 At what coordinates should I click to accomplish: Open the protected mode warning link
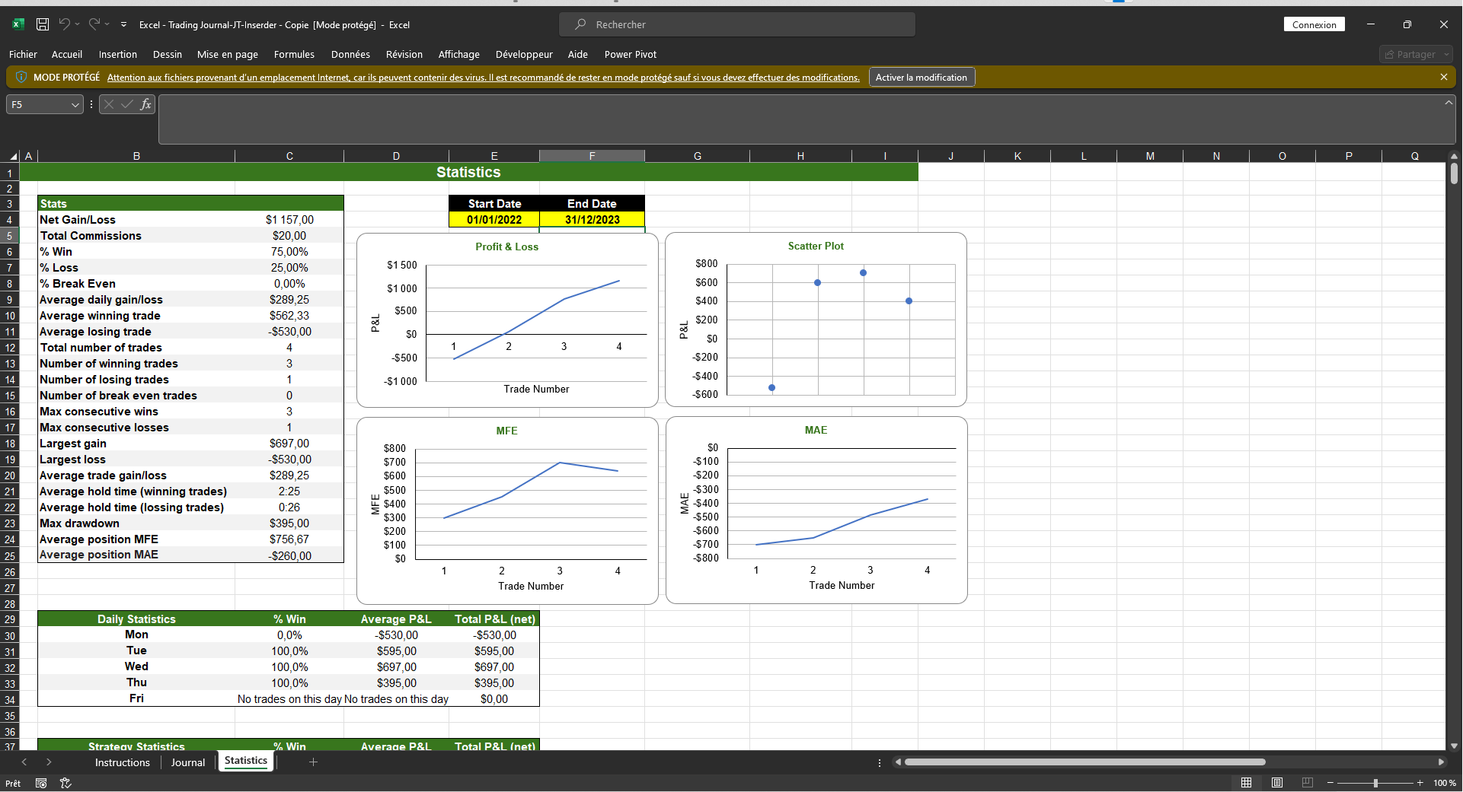click(484, 78)
